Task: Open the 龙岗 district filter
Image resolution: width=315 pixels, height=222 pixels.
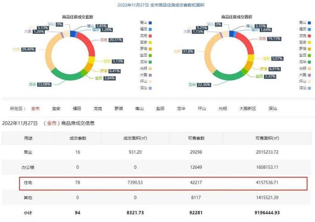Action: point(97,108)
